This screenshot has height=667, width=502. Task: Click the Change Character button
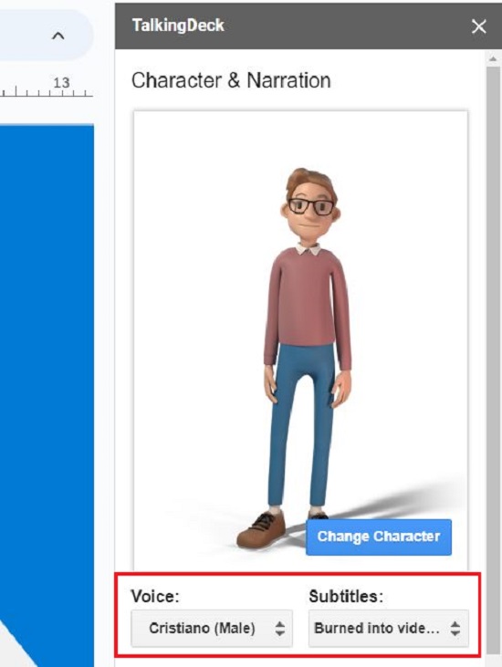click(379, 537)
